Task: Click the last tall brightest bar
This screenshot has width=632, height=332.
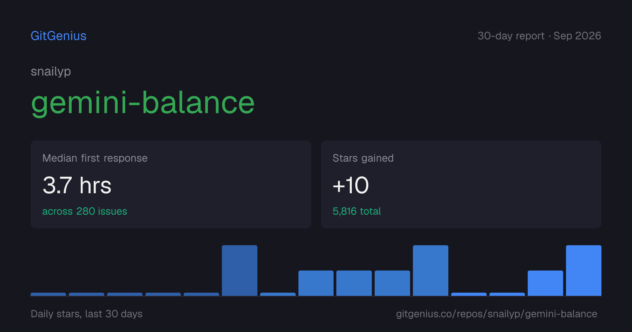Action: pyautogui.click(x=584, y=271)
